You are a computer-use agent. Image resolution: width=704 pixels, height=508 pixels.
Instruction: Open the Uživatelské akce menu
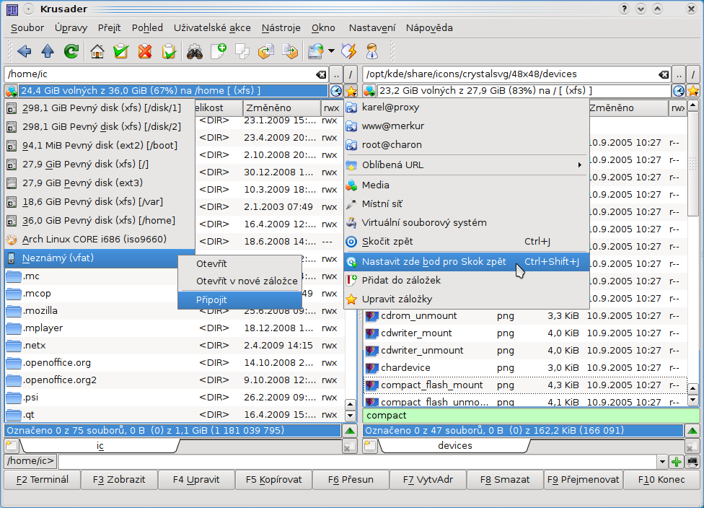tap(212, 28)
